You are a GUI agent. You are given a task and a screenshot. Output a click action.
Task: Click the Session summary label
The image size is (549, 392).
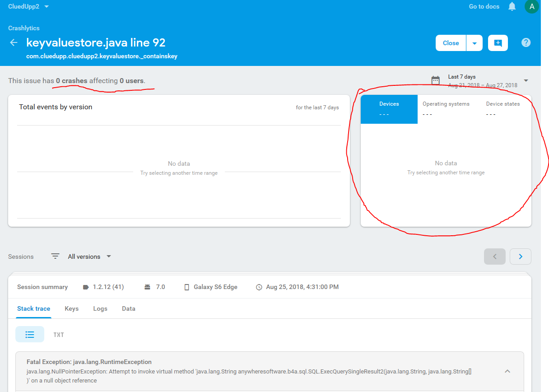point(42,287)
